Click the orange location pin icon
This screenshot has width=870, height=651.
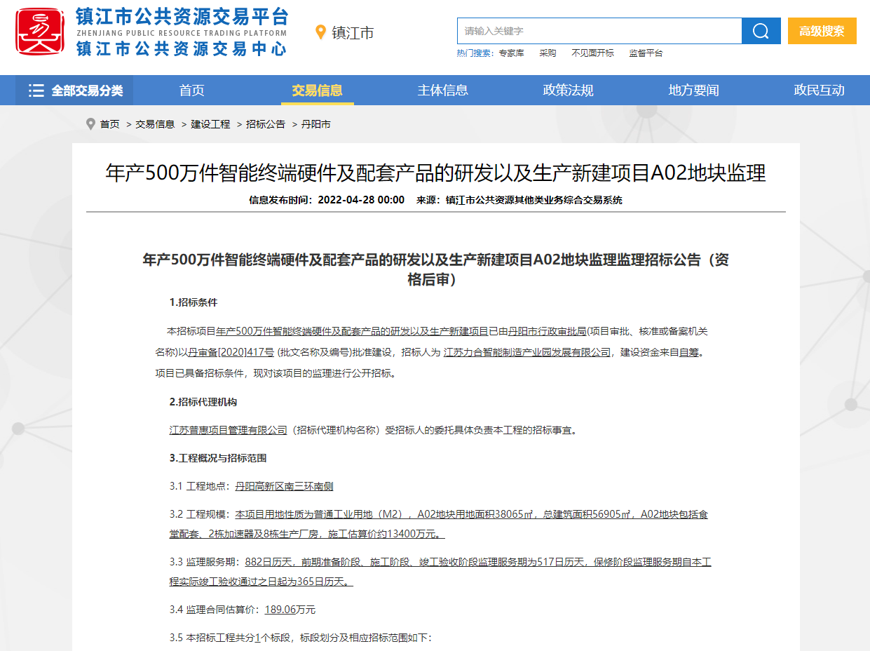coord(321,32)
